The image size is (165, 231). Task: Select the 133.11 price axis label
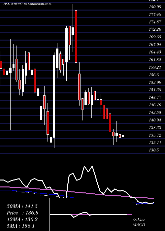155,143
